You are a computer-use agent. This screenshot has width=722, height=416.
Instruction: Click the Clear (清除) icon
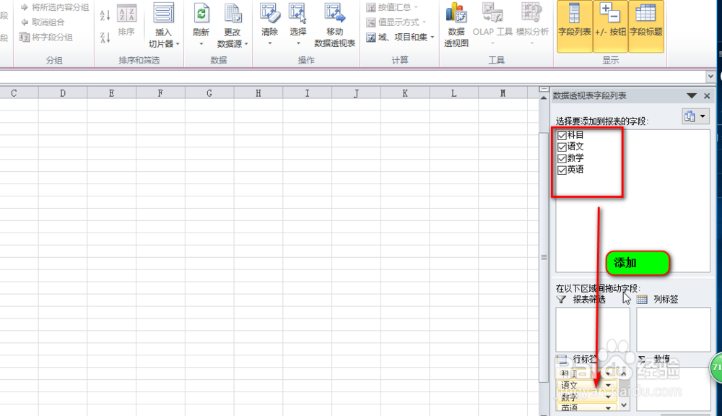(270, 14)
